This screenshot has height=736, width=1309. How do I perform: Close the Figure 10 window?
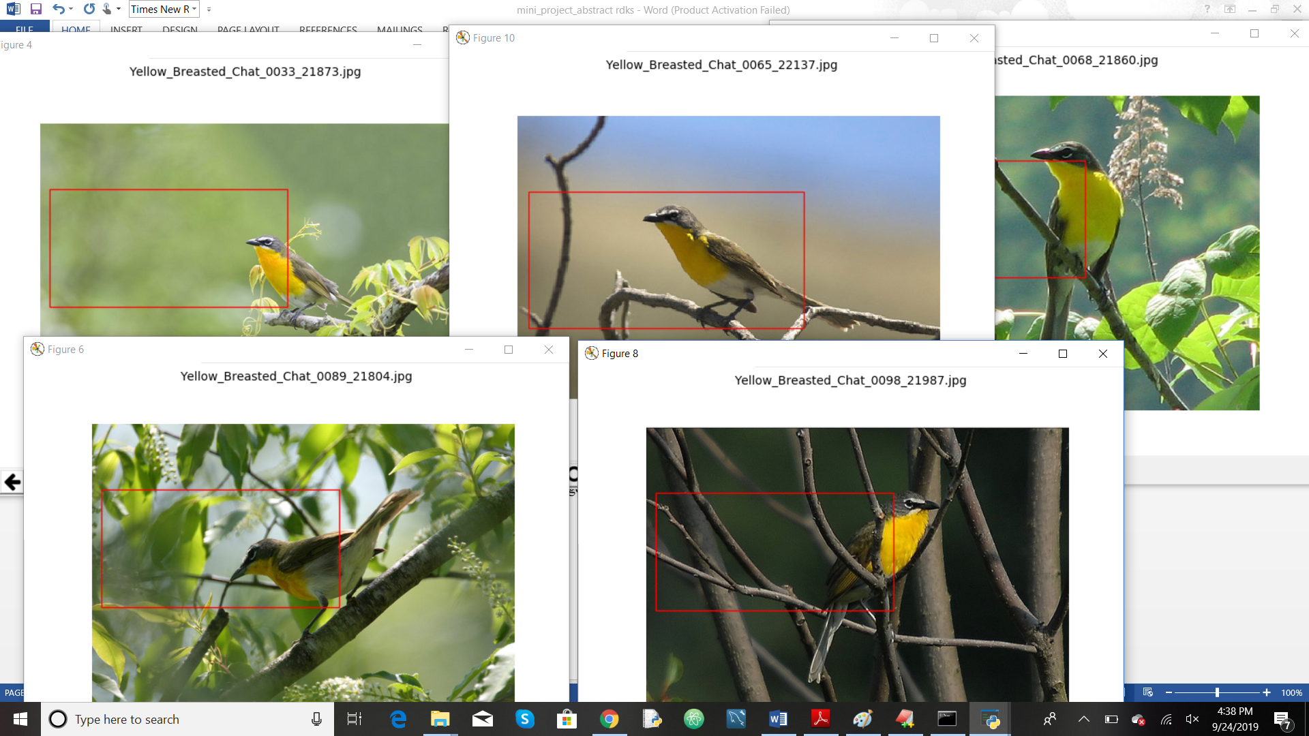point(974,38)
